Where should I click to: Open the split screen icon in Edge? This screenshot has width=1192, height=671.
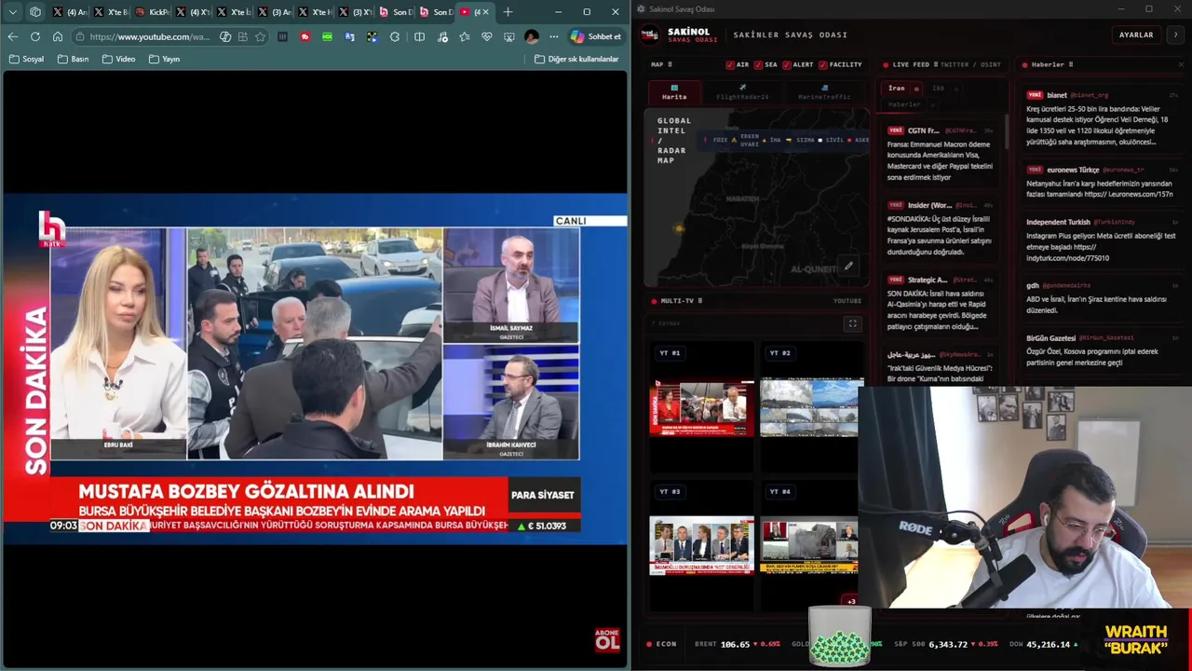(x=419, y=36)
